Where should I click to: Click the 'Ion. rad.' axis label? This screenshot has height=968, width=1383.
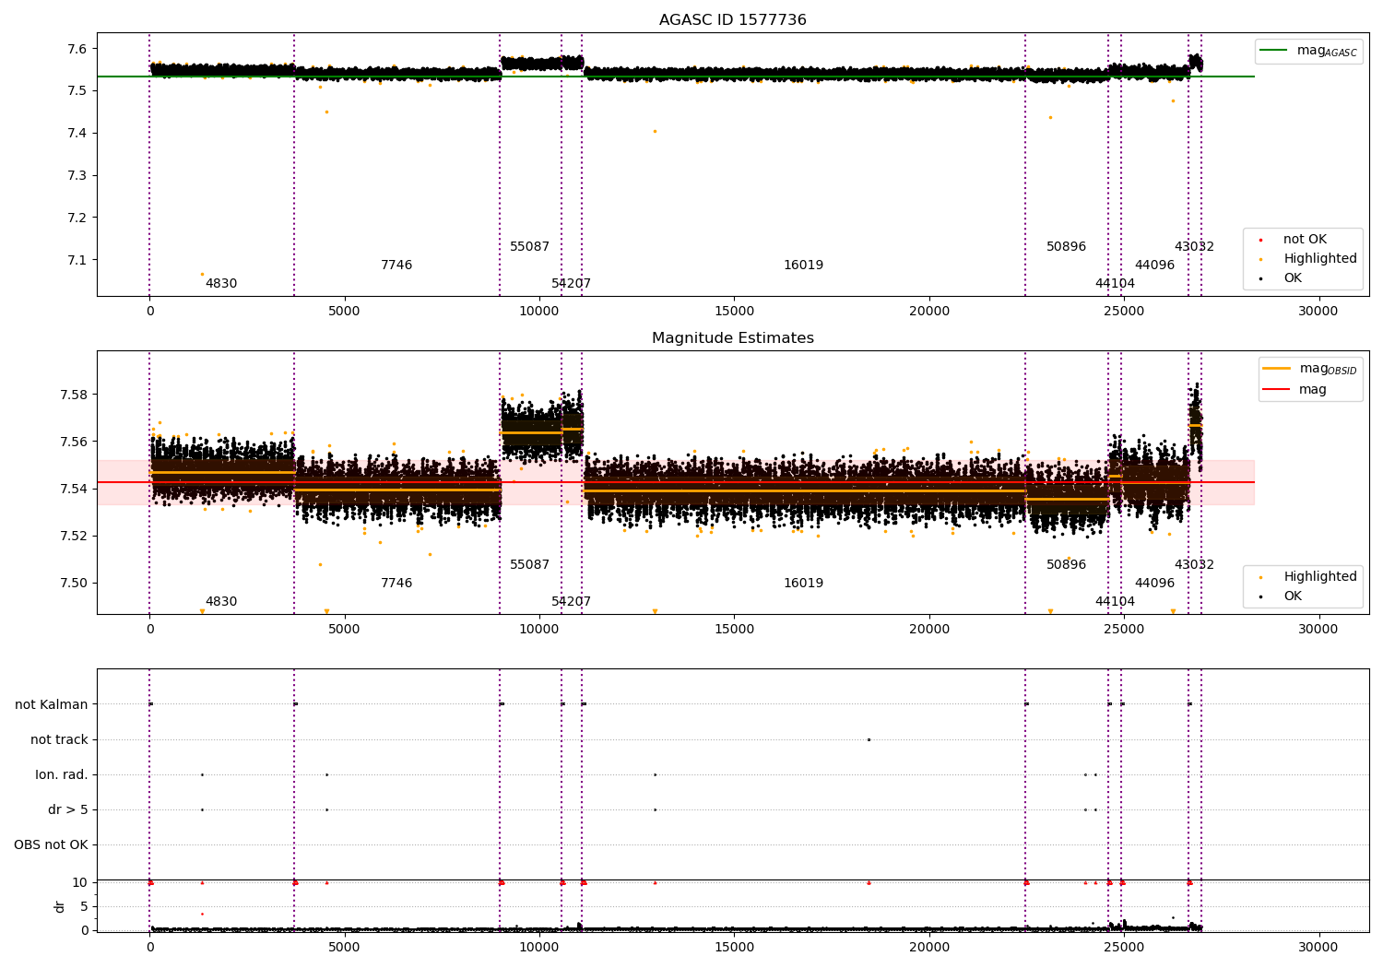coord(62,775)
